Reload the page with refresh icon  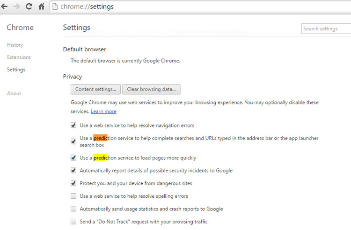[29, 7]
